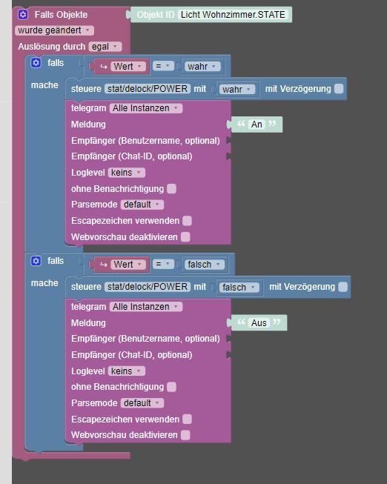Open Alle Instanzen dropdown in Aus telegram block
The width and height of the screenshot is (387, 484).
click(146, 307)
